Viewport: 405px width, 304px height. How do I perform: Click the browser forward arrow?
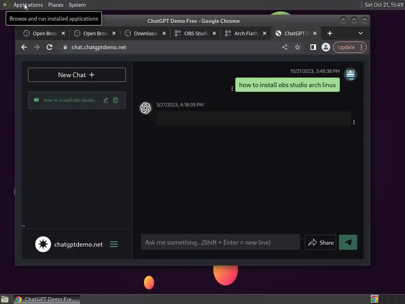[37, 47]
